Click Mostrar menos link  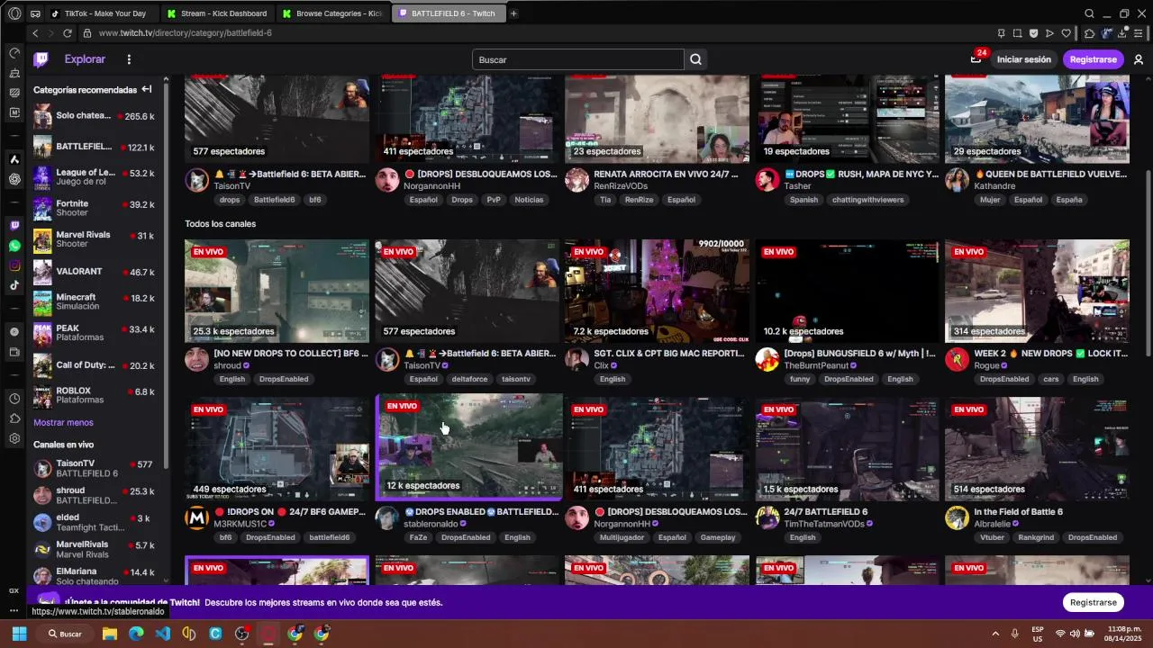click(63, 422)
